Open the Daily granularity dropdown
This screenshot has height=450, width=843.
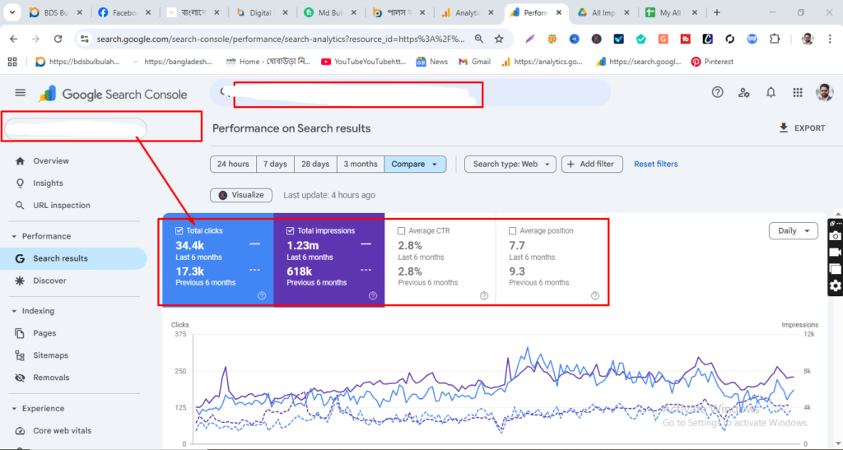793,231
